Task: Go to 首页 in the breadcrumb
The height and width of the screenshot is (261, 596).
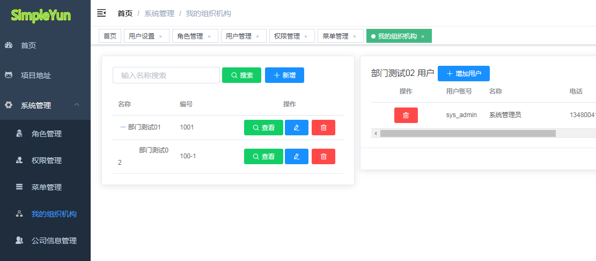Action: 125,13
